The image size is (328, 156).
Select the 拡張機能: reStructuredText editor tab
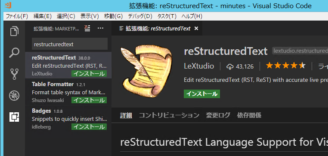click(x=157, y=29)
